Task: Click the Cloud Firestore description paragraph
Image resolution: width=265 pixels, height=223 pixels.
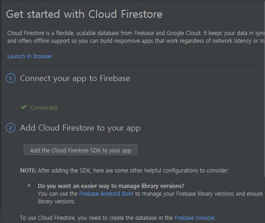Action: coord(136,37)
